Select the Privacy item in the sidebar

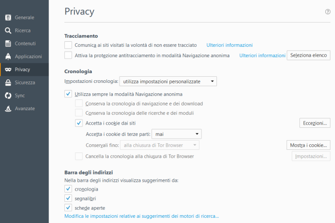point(24,70)
